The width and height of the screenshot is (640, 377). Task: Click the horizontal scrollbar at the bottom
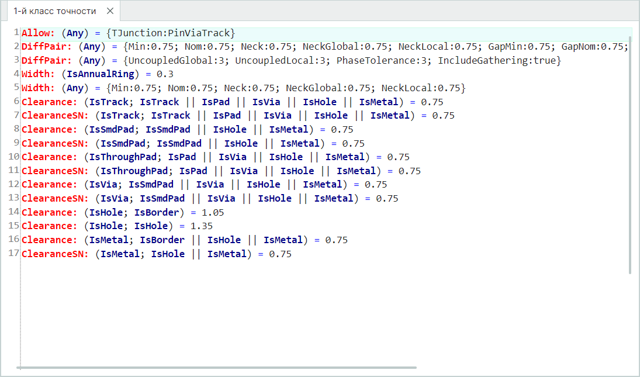tap(216, 368)
